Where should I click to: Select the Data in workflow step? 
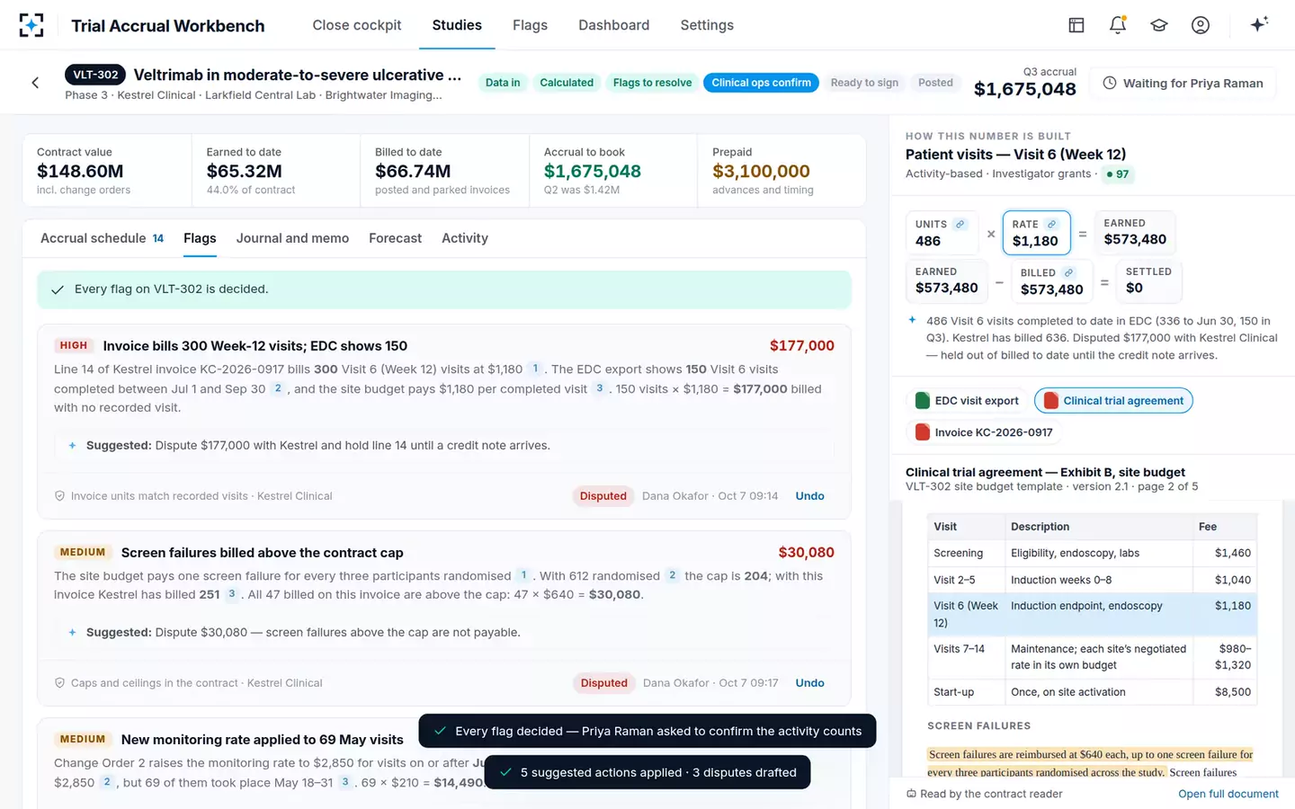coord(503,83)
